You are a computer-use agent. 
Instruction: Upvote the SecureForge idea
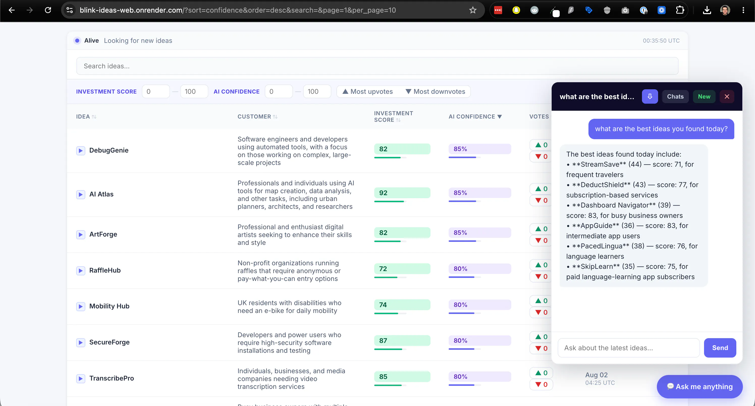pyautogui.click(x=541, y=337)
